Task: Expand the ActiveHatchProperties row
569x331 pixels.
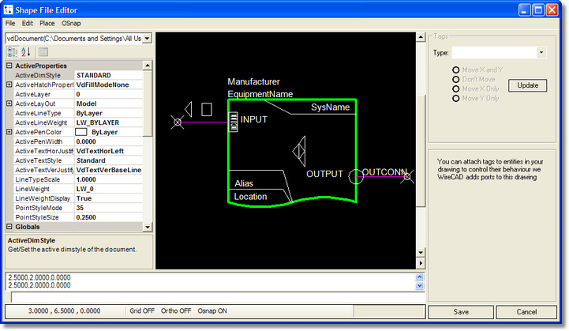Action: coord(9,85)
